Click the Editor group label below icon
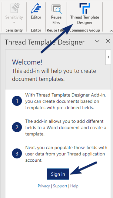Screen dimensions: 113x198 coord(36,30)
